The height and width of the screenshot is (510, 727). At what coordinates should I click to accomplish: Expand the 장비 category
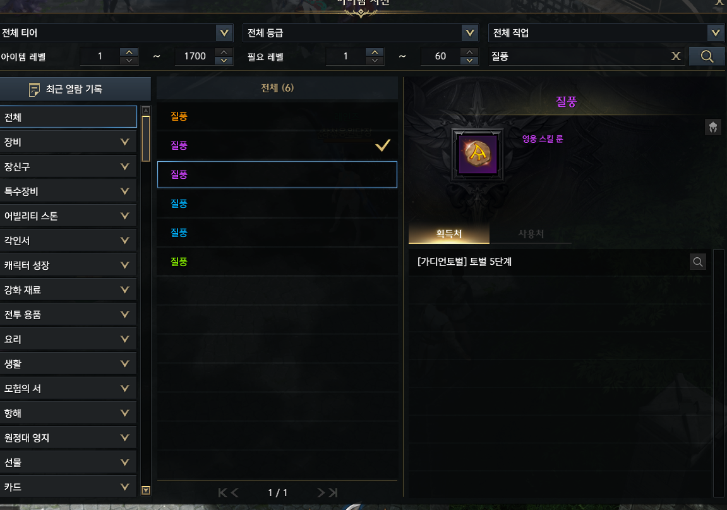pyautogui.click(x=68, y=142)
